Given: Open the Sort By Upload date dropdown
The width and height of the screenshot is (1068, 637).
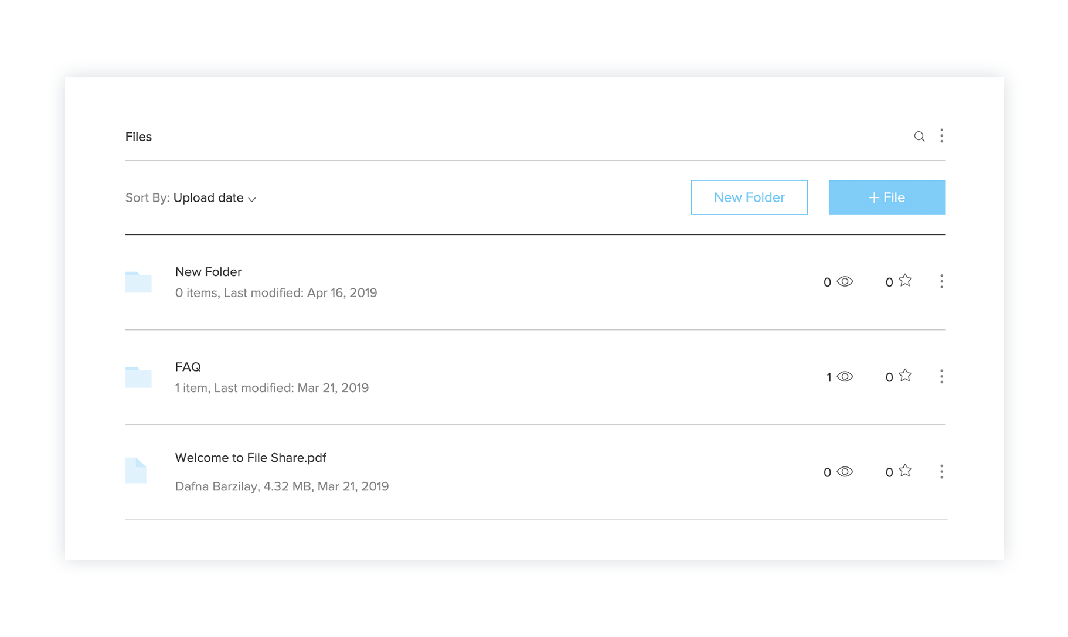Looking at the screenshot, I should pos(215,198).
